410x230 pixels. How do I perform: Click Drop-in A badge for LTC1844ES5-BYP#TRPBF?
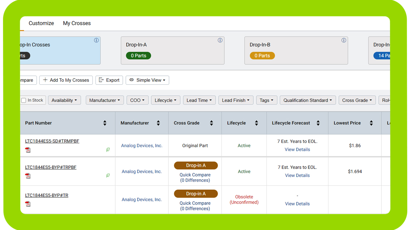pyautogui.click(x=196, y=166)
